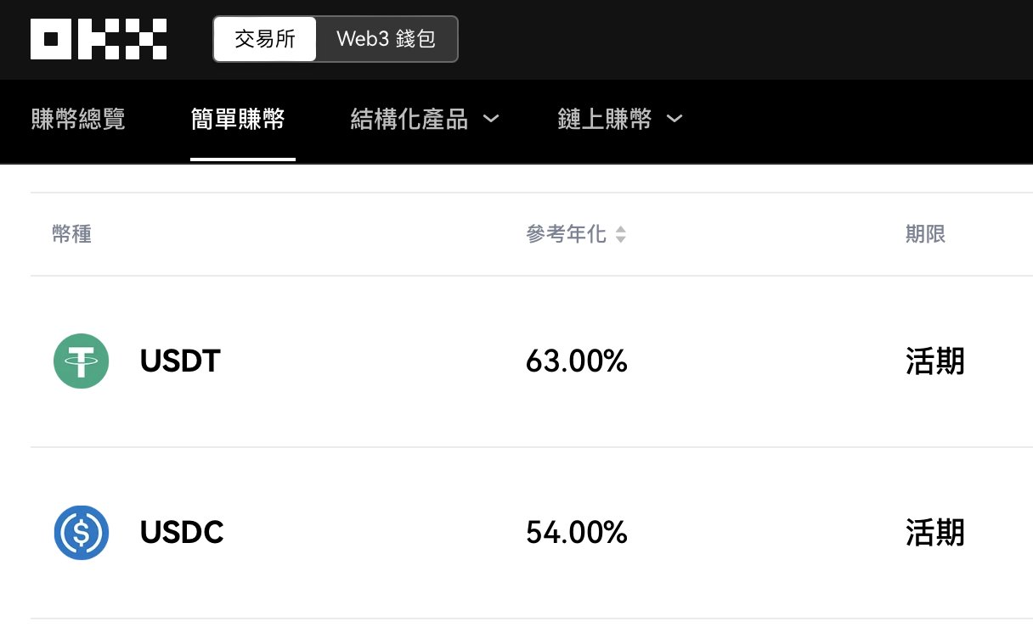Viewport: 1033px width, 638px height.
Task: Click the blue USDC coin icon
Action: (x=82, y=533)
